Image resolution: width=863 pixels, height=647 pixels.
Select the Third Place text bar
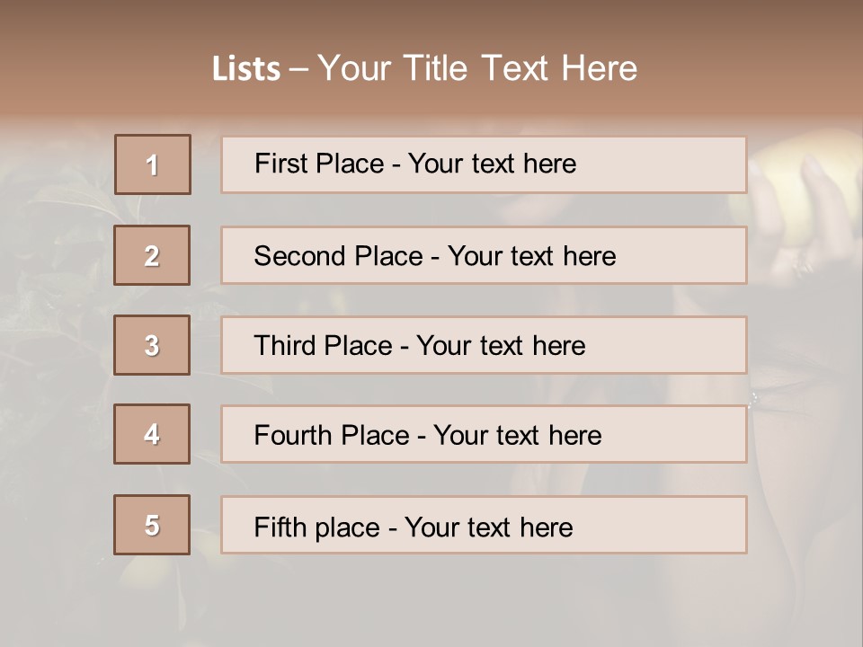(x=484, y=345)
